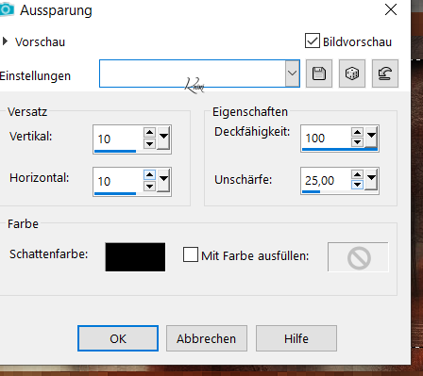Click the Deckfähigkeit input field showing 100
Screen dimensions: 423x376
(x=326, y=138)
